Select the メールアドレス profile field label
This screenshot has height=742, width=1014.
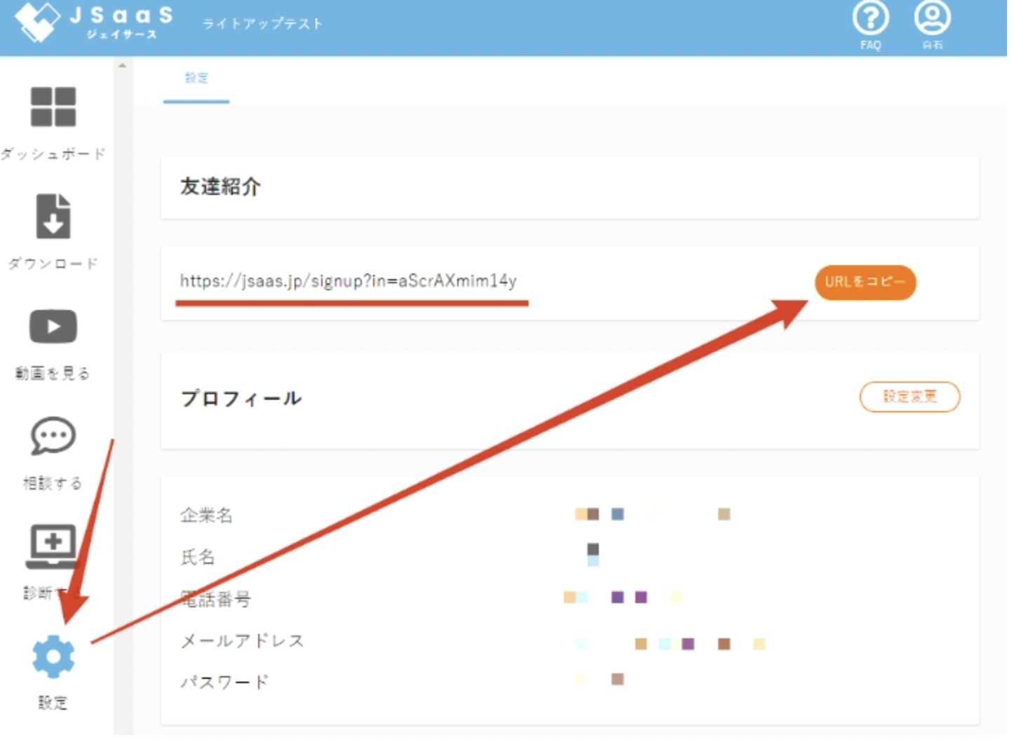(242, 640)
